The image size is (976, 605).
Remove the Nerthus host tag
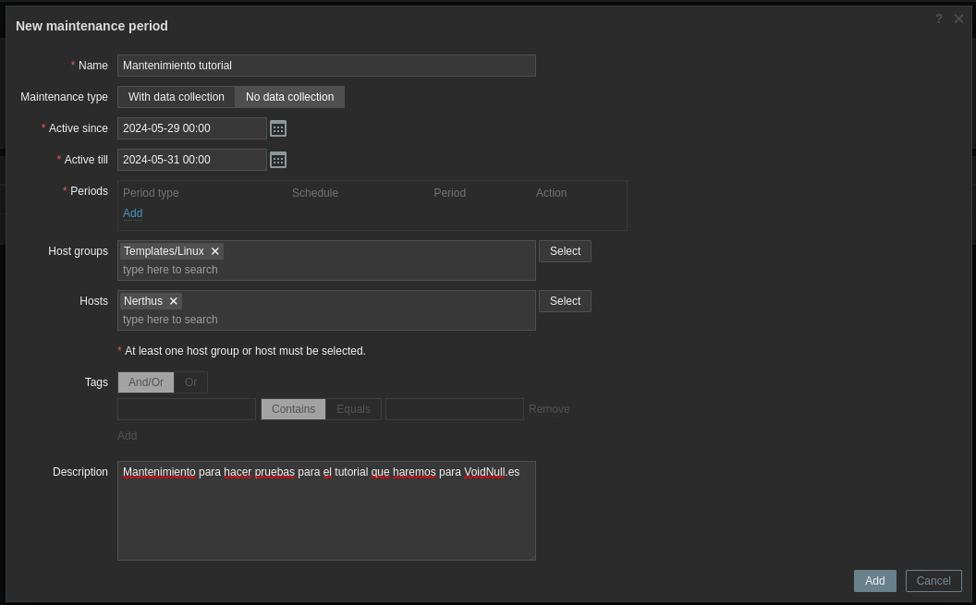[x=174, y=301]
